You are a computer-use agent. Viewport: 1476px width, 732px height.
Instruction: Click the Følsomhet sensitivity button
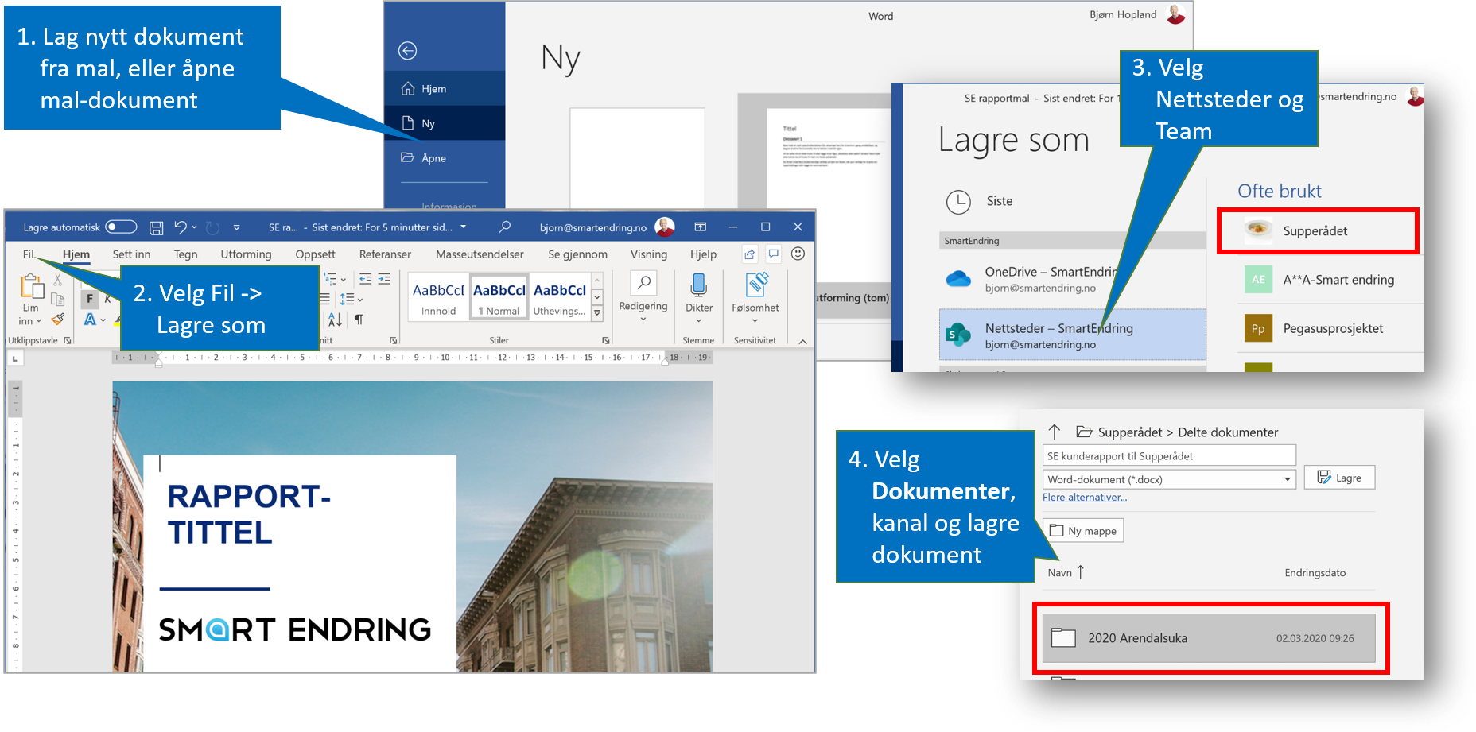click(x=755, y=296)
